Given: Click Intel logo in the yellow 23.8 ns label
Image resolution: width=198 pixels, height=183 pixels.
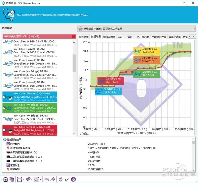Looking at the screenshot, I should point(137,51).
